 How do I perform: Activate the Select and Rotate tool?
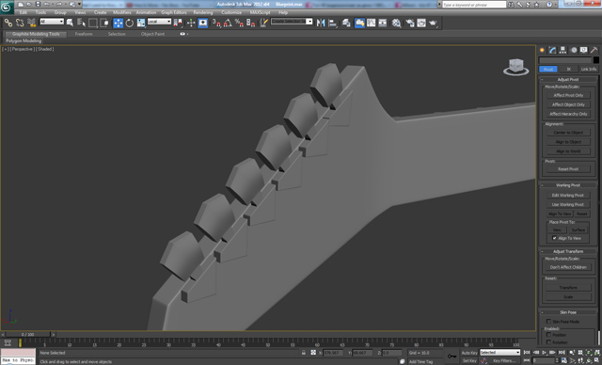click(130, 23)
